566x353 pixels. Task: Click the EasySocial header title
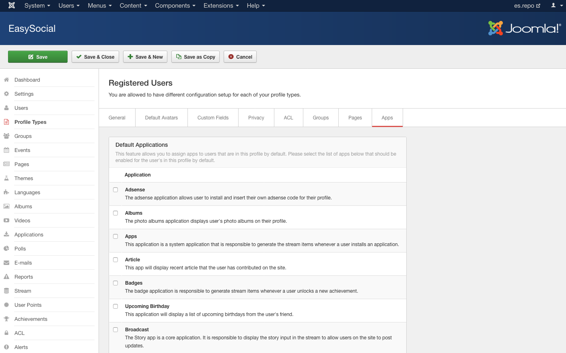point(32,29)
